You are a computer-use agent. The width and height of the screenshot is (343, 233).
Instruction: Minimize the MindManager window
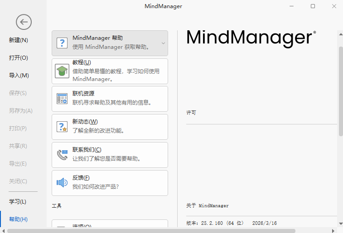pyautogui.click(x=292, y=6)
